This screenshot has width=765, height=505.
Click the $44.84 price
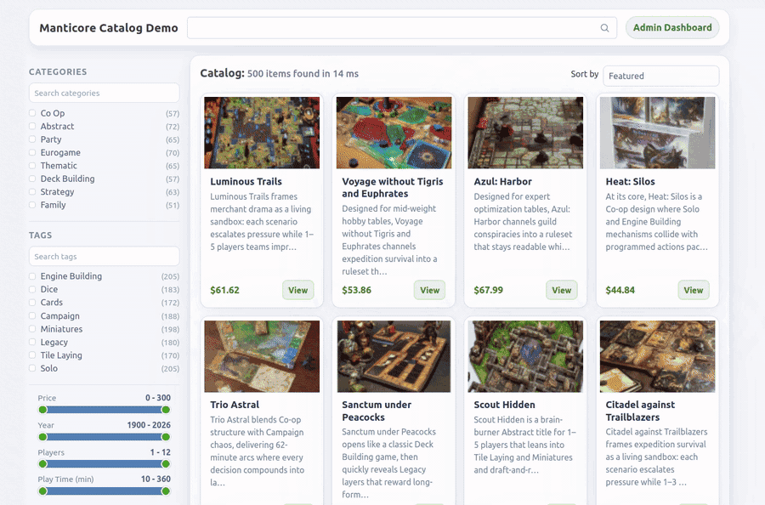pos(620,290)
